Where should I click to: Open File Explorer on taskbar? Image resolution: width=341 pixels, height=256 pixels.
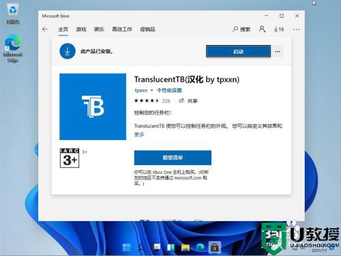pos(186,247)
